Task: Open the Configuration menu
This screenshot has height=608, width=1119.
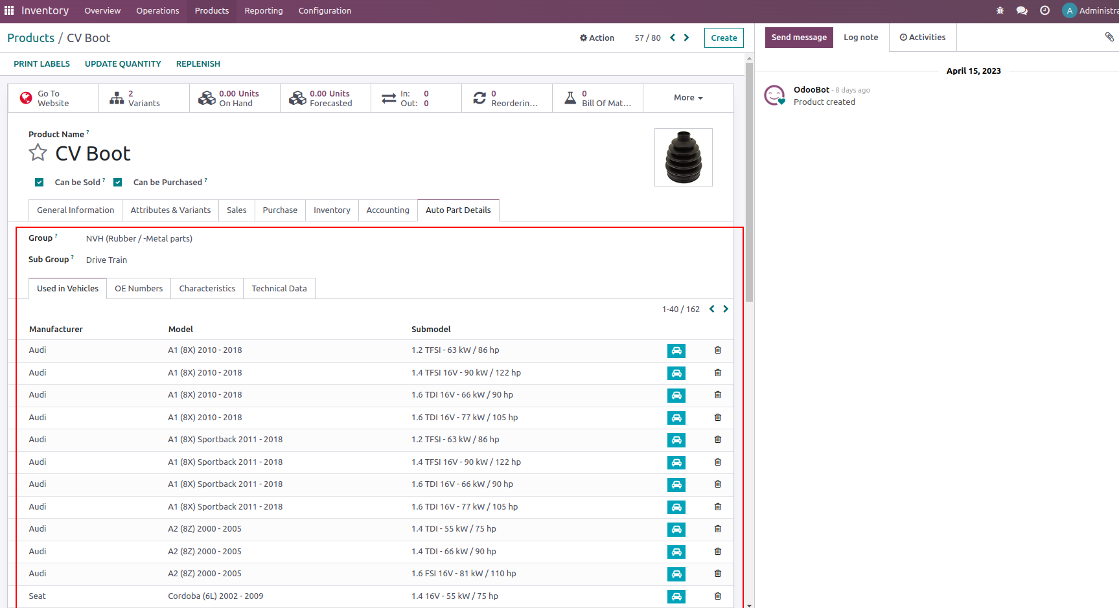Action: 325,11
